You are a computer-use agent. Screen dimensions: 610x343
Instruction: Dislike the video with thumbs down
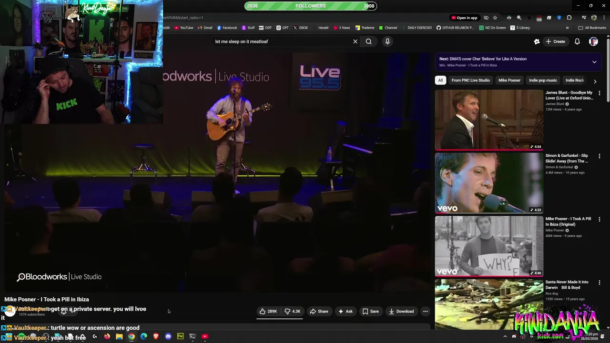[293, 311]
